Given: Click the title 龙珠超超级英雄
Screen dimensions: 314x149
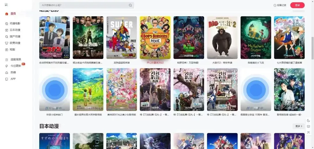Looking at the screenshot, I should coord(122,63).
